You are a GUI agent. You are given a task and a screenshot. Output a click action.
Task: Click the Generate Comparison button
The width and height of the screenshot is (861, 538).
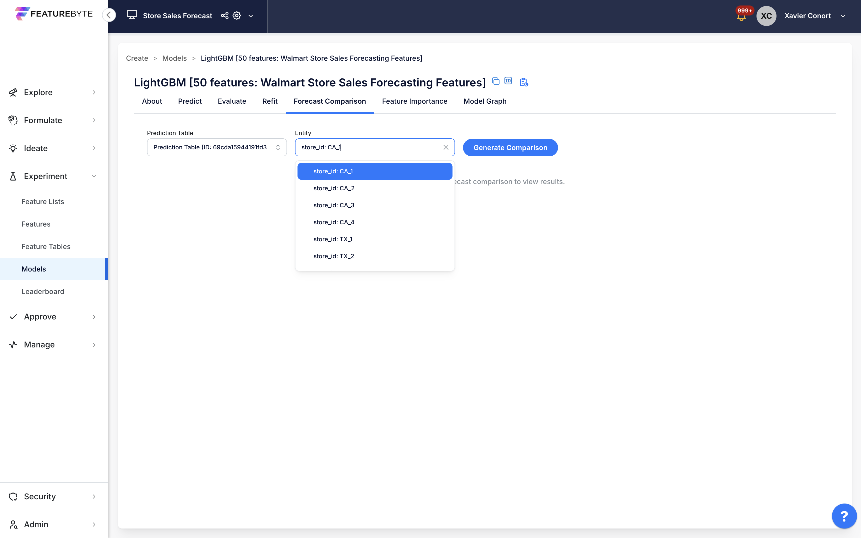pyautogui.click(x=510, y=148)
